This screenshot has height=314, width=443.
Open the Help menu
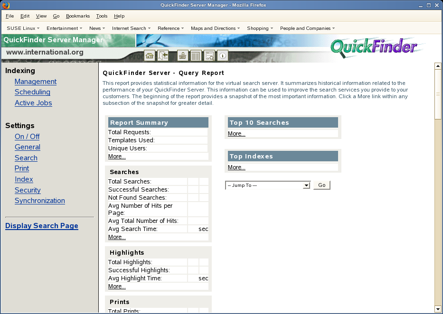coord(119,16)
